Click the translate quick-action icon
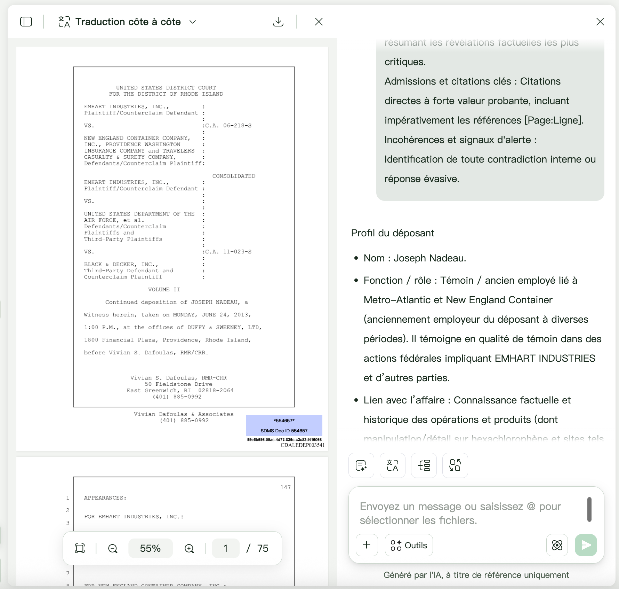This screenshot has width=619, height=589. pos(393,465)
